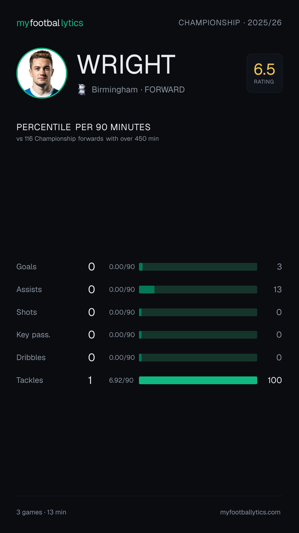Click the 13 percentile assists number
The image size is (299, 533).
[277, 290]
